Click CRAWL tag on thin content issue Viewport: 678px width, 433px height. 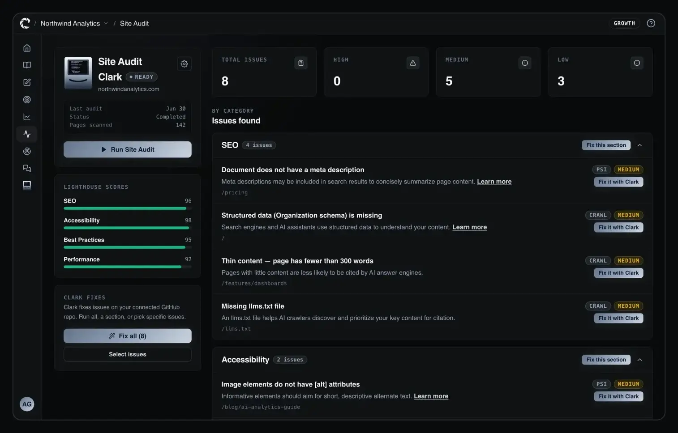[x=598, y=261]
